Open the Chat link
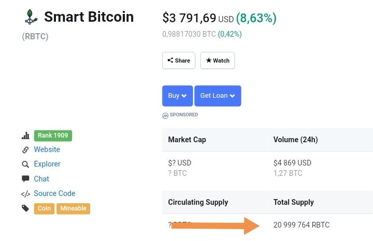Screen dimensions: 373x241 [x=41, y=179]
